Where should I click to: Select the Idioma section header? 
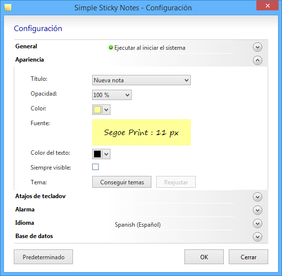(25, 223)
